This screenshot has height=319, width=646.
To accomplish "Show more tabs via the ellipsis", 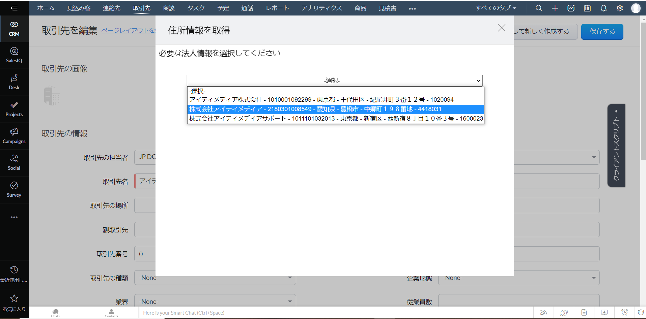I will (412, 9).
